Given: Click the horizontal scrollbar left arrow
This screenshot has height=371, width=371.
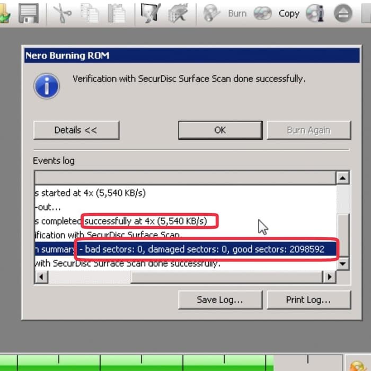Looking at the screenshot, I should point(41,277).
